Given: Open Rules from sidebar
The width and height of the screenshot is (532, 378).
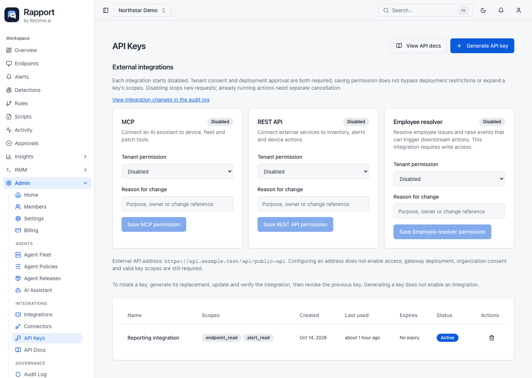Looking at the screenshot, I should [x=47, y=103].
